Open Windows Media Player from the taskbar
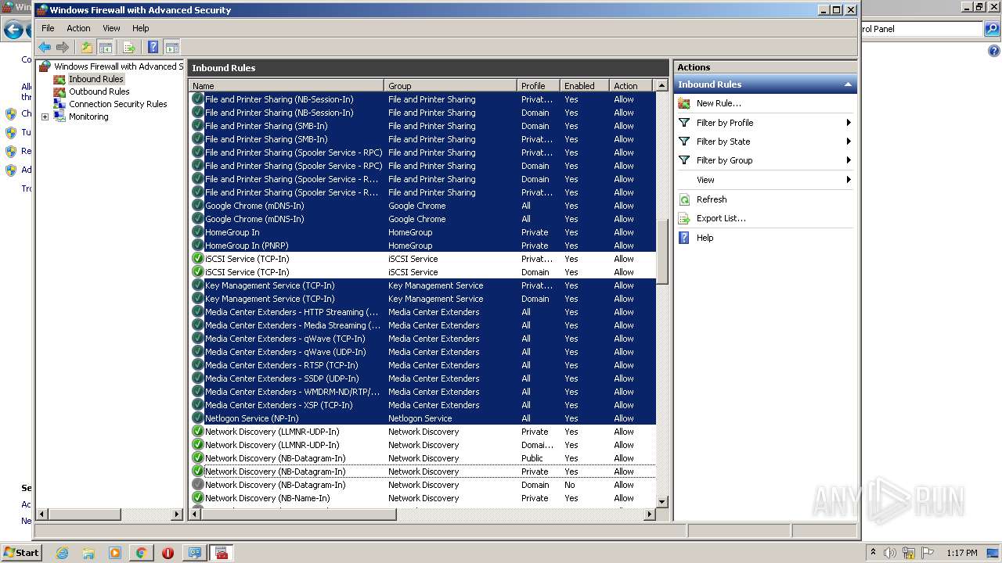Viewport: 1002px width, 563px height. point(115,553)
